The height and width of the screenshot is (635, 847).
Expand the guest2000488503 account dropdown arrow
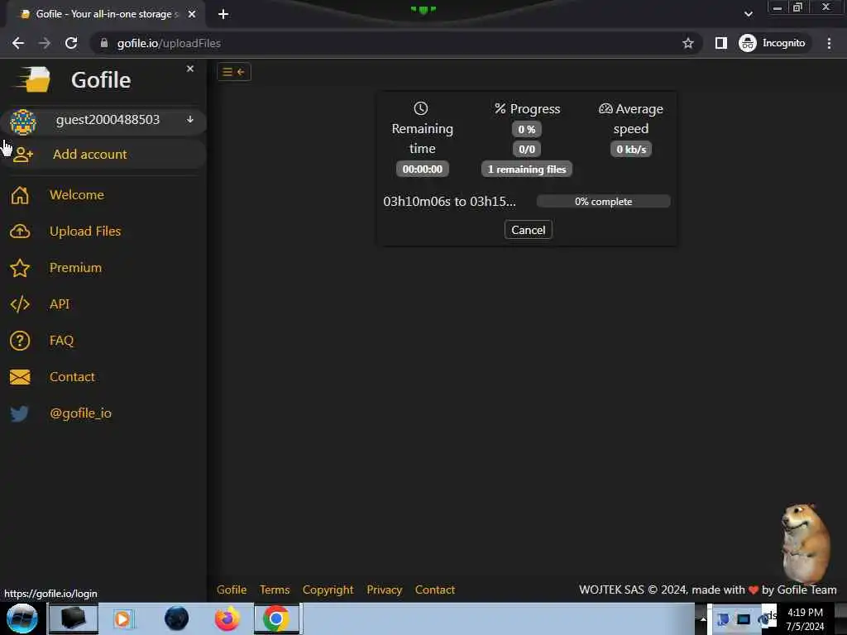(x=190, y=119)
